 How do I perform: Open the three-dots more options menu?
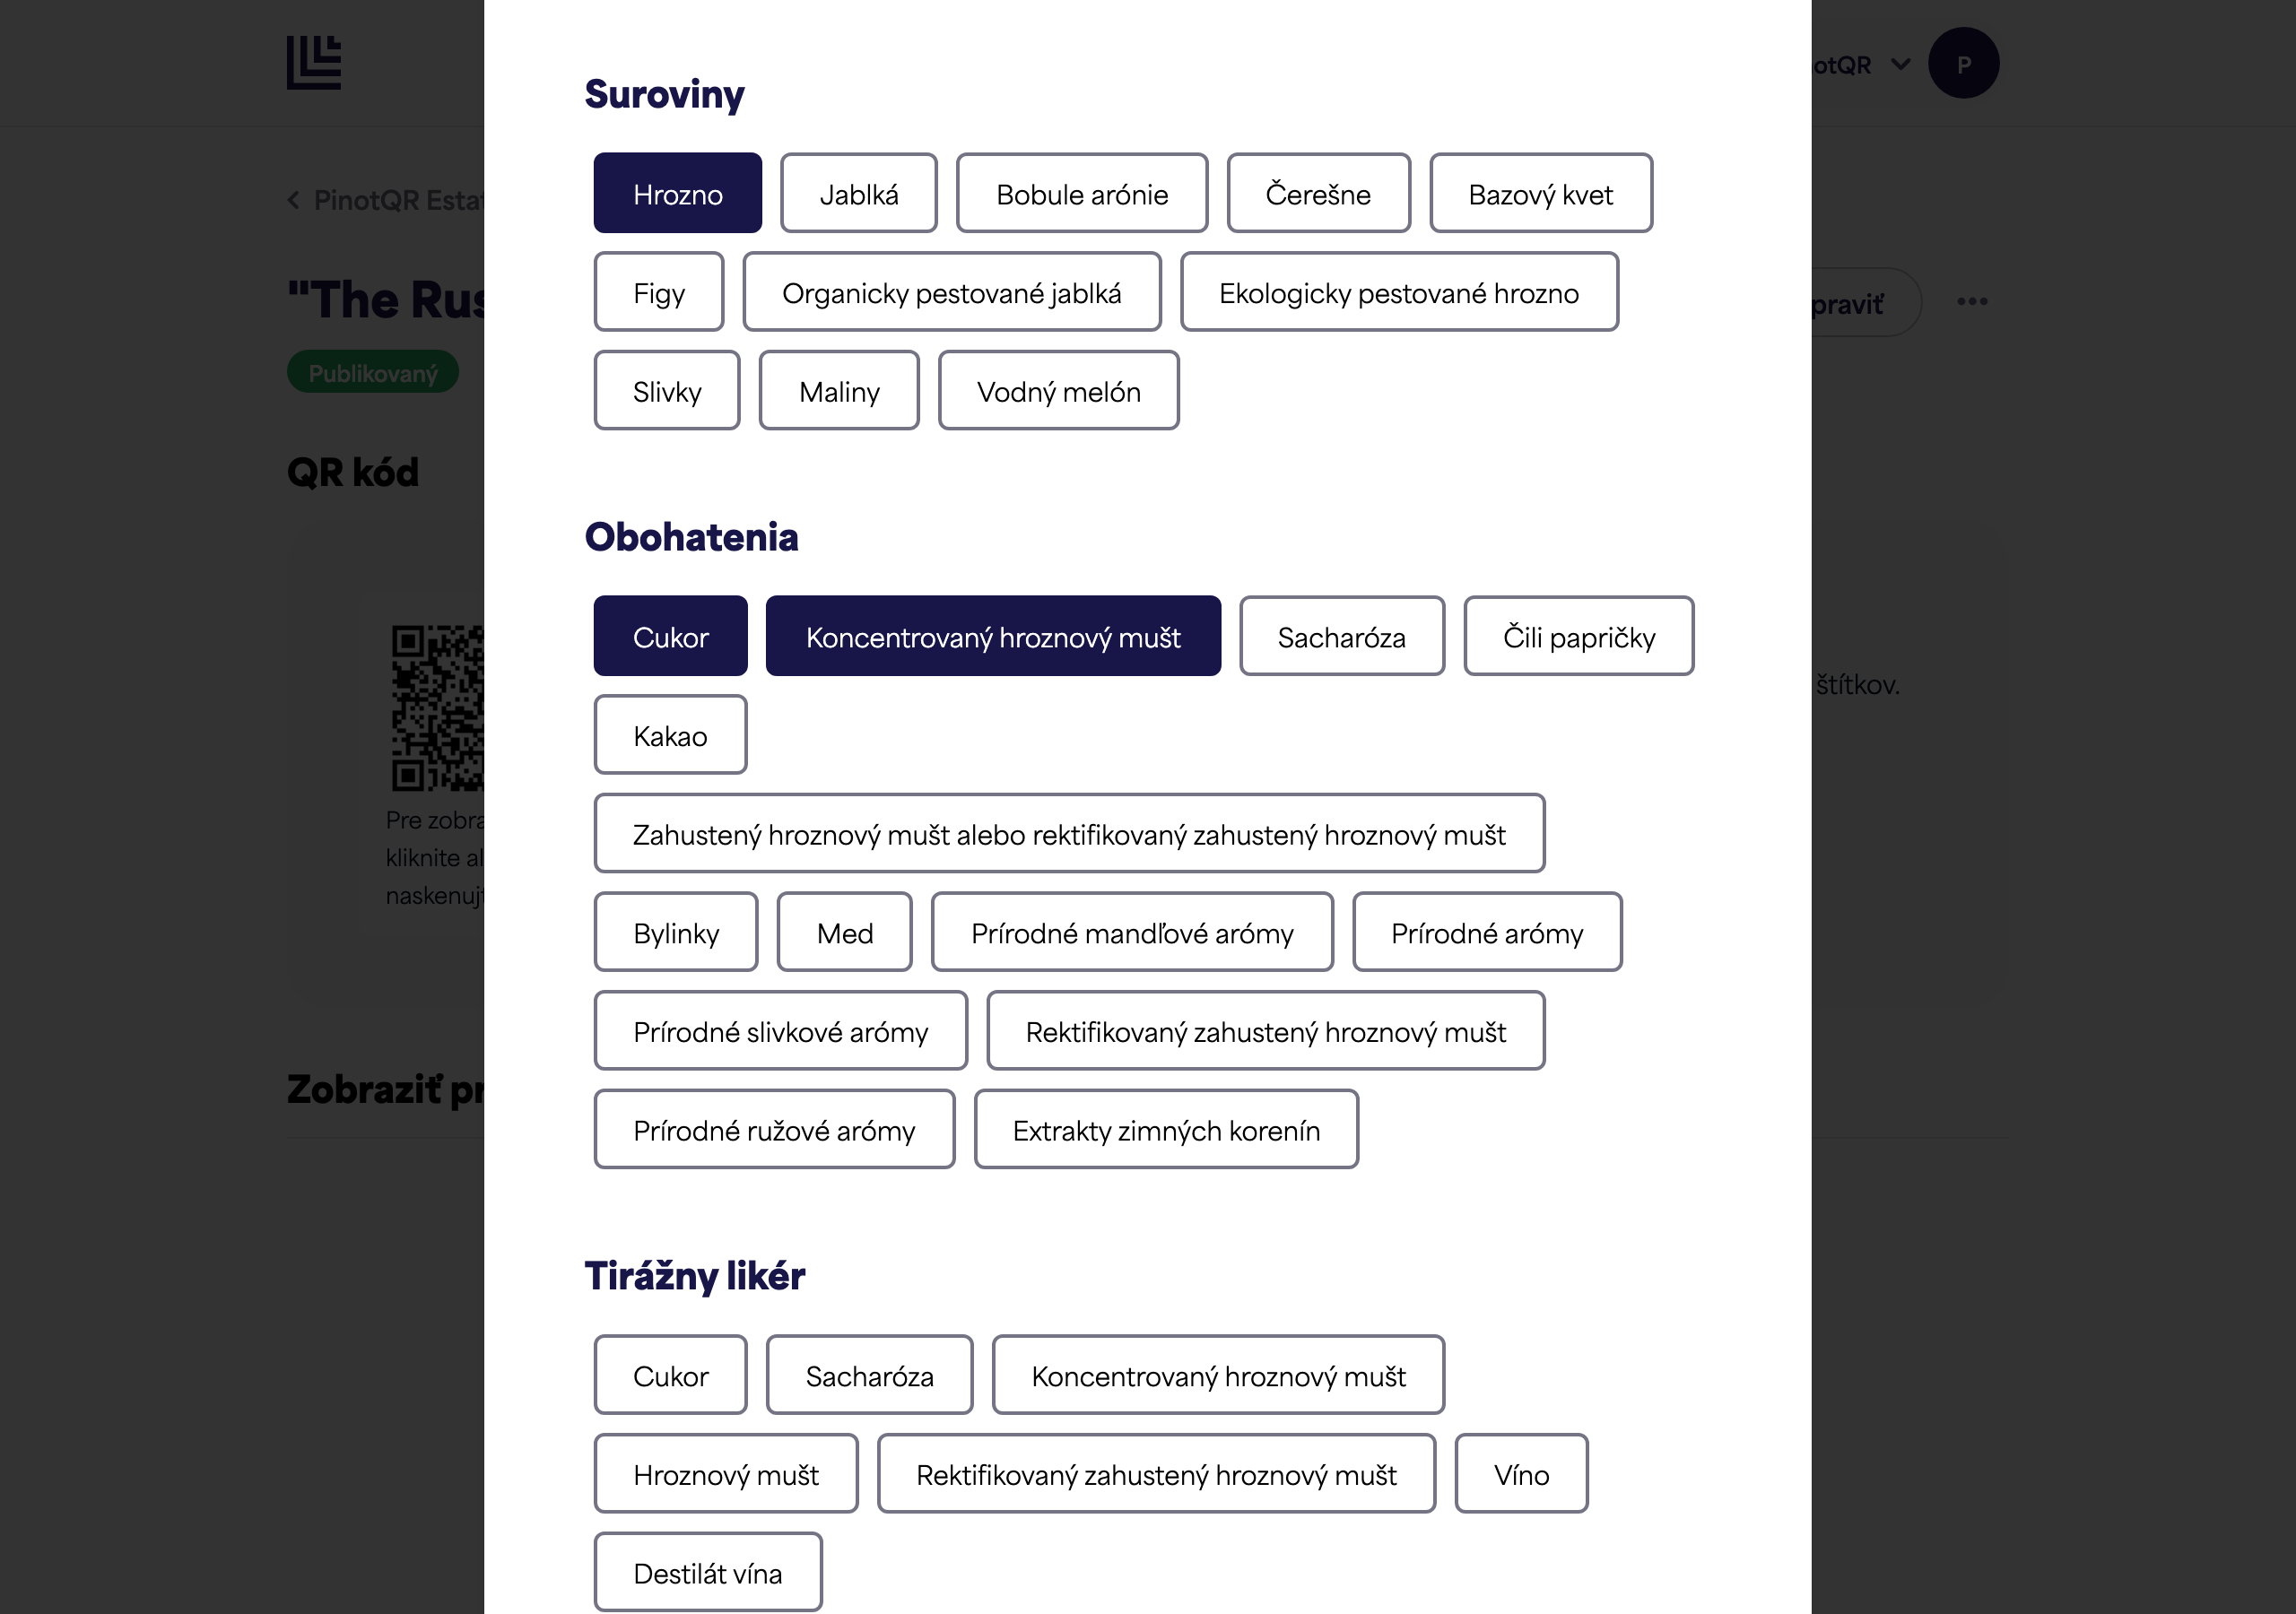[1972, 302]
